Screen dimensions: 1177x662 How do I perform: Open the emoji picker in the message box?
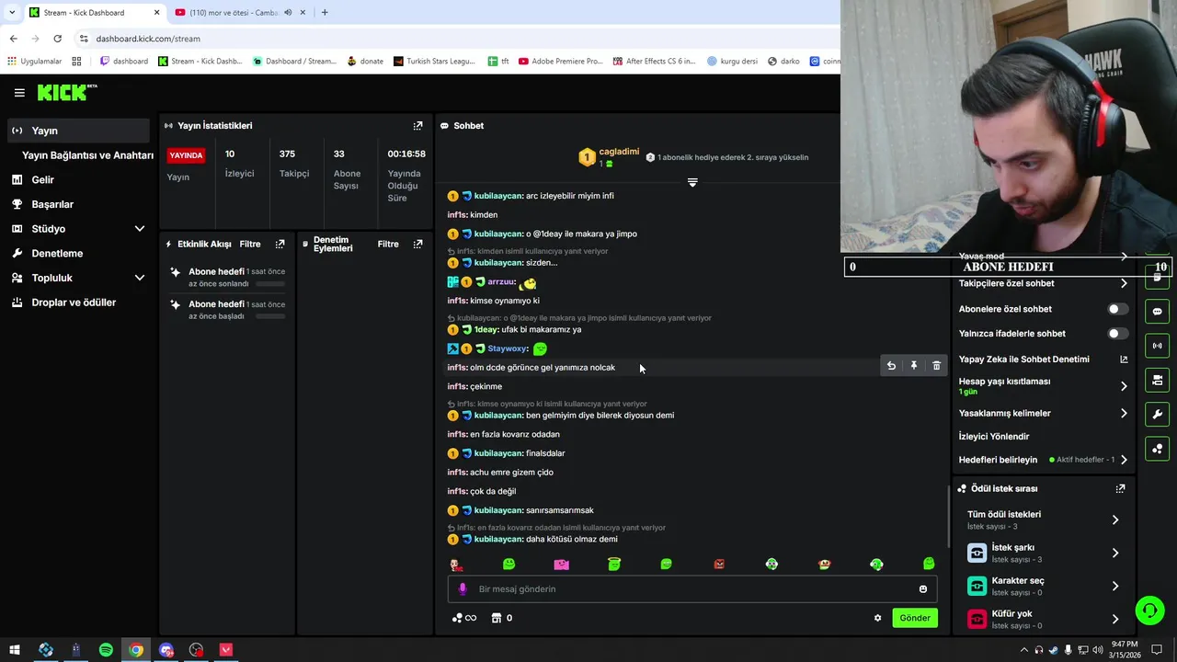click(923, 589)
